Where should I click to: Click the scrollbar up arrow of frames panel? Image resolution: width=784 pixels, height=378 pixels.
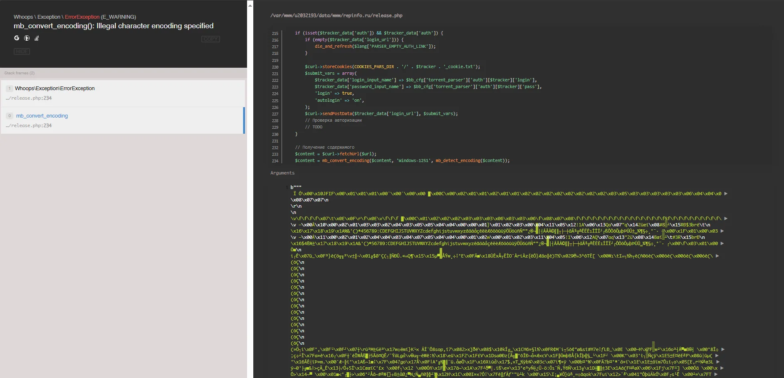(250, 5)
